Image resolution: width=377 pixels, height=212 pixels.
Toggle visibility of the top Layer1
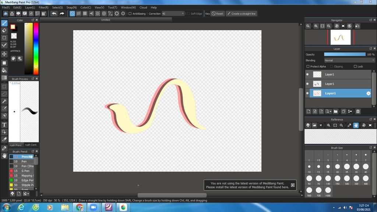click(x=307, y=74)
